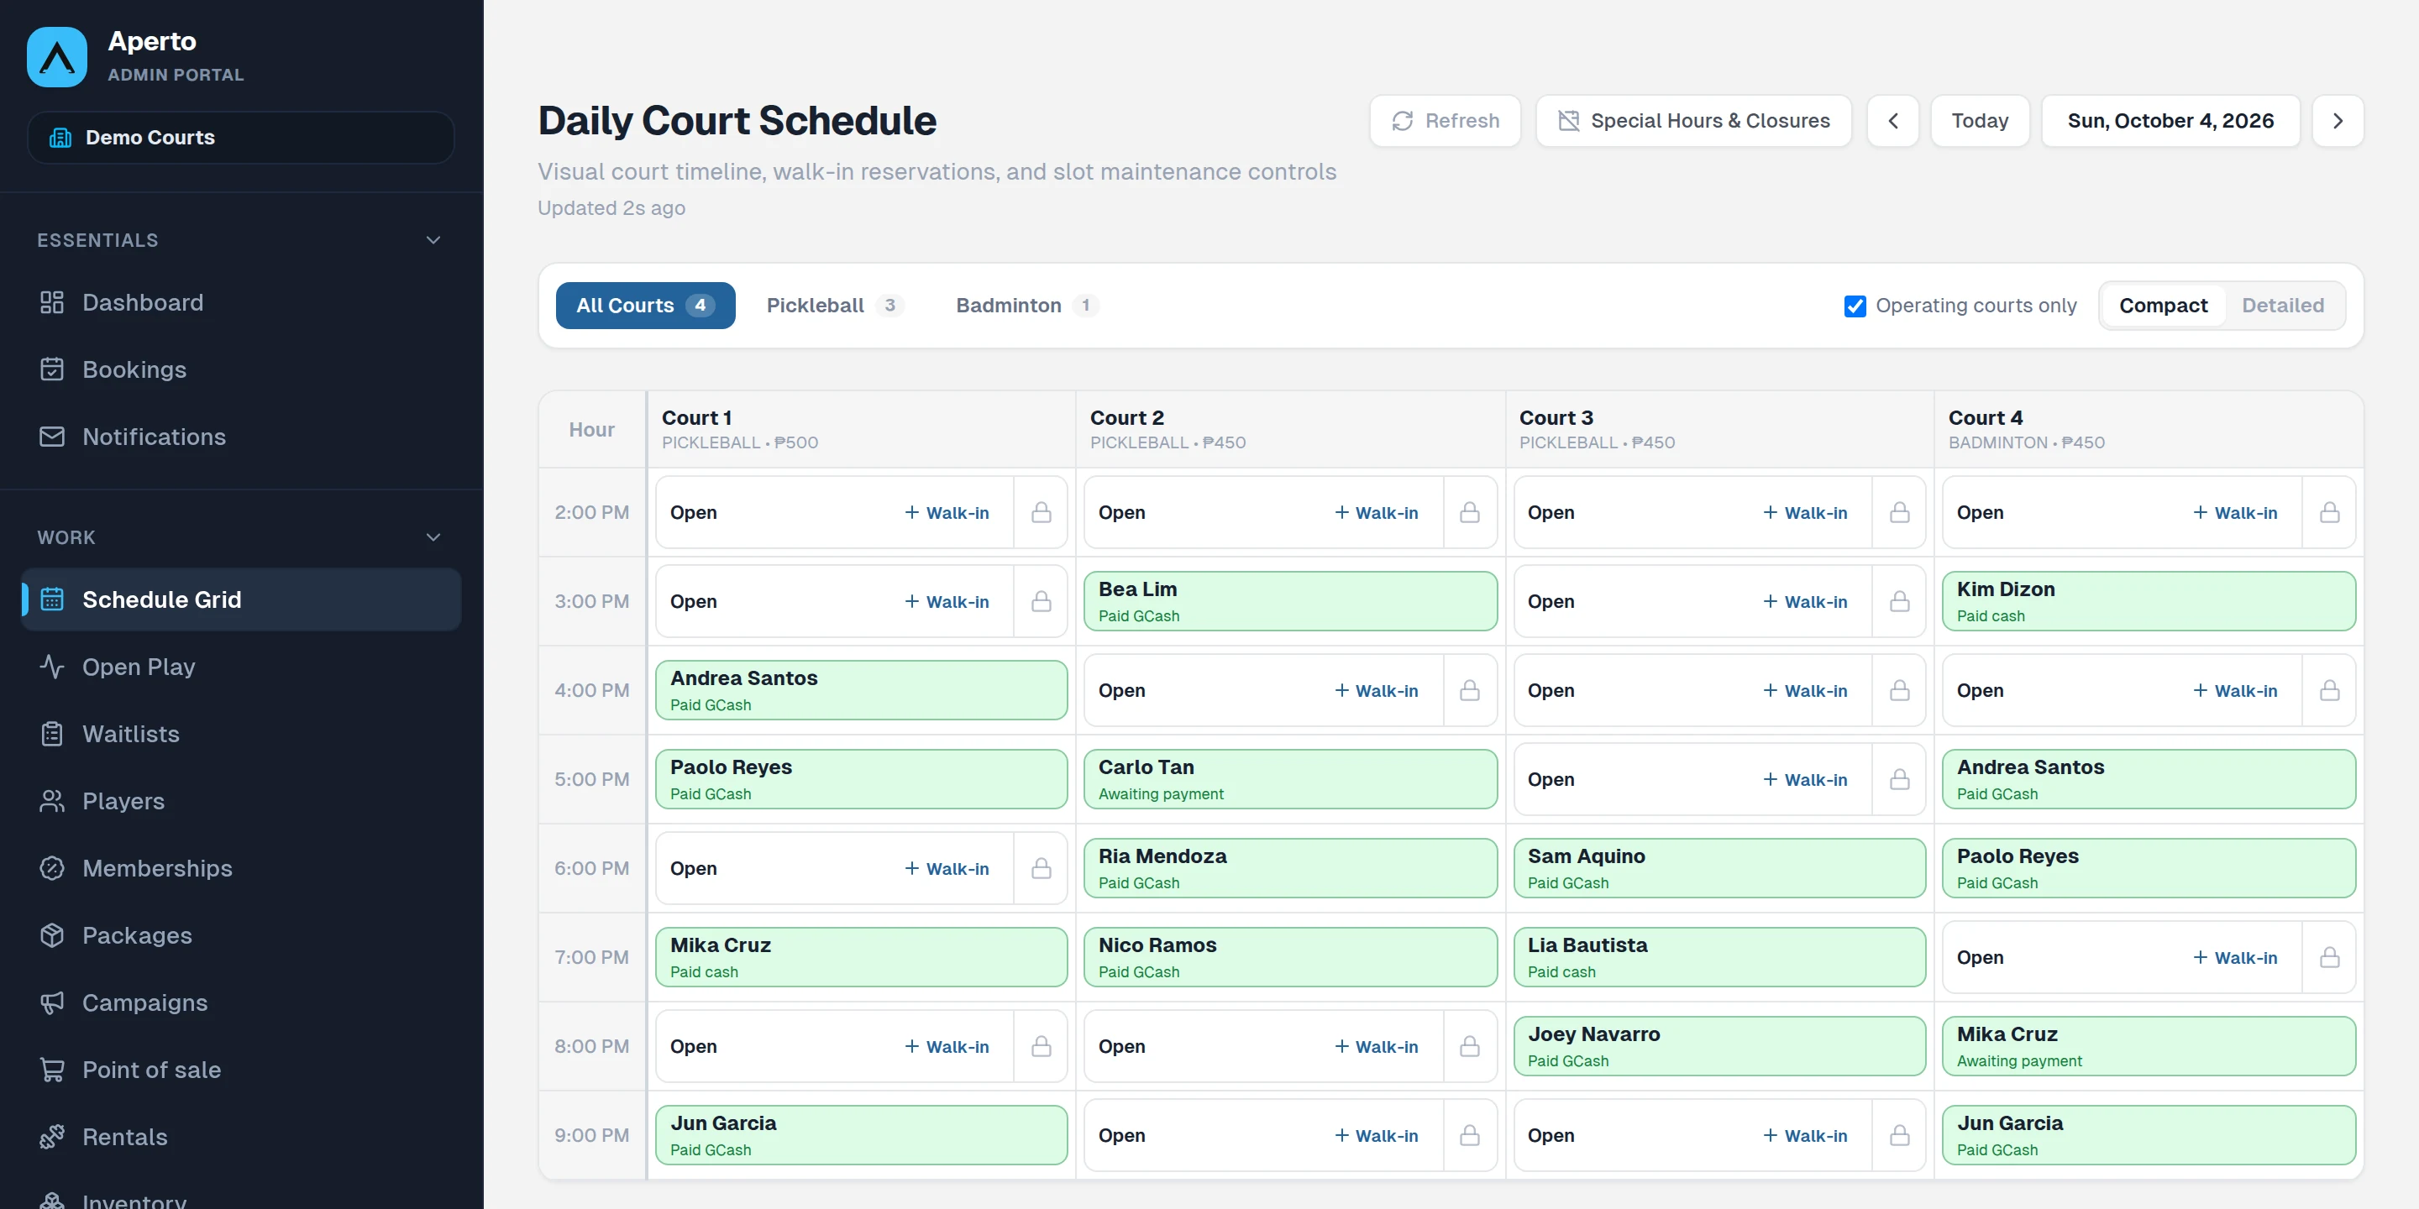Go to next day with right chevron
Viewport: 2419px width, 1209px height.
point(2338,121)
